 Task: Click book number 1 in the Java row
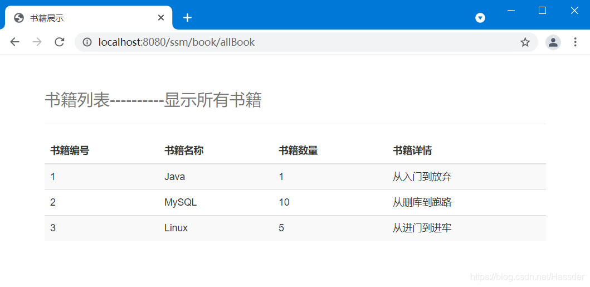[53, 177]
